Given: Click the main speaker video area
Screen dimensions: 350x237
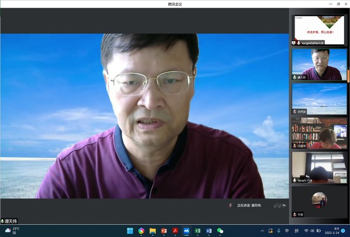Looking at the screenshot, I should [144, 116].
